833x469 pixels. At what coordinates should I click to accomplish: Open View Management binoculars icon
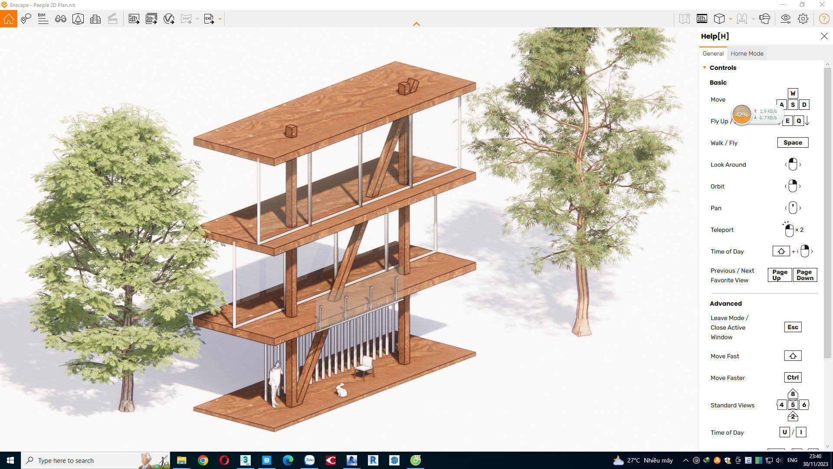(61, 19)
